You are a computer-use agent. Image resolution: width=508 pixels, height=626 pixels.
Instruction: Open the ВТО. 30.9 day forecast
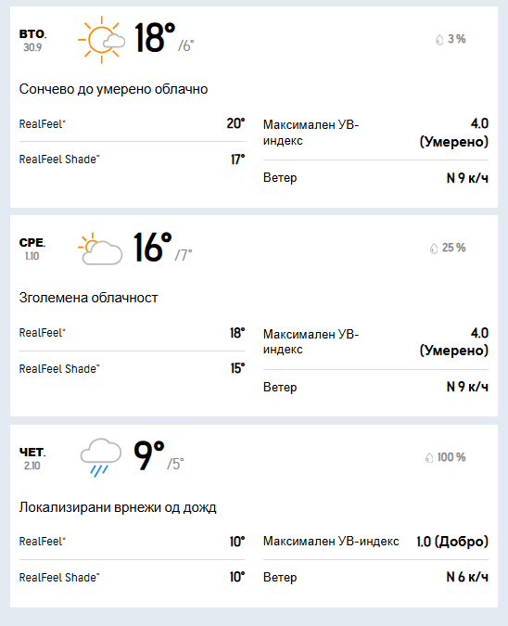pyautogui.click(x=32, y=40)
